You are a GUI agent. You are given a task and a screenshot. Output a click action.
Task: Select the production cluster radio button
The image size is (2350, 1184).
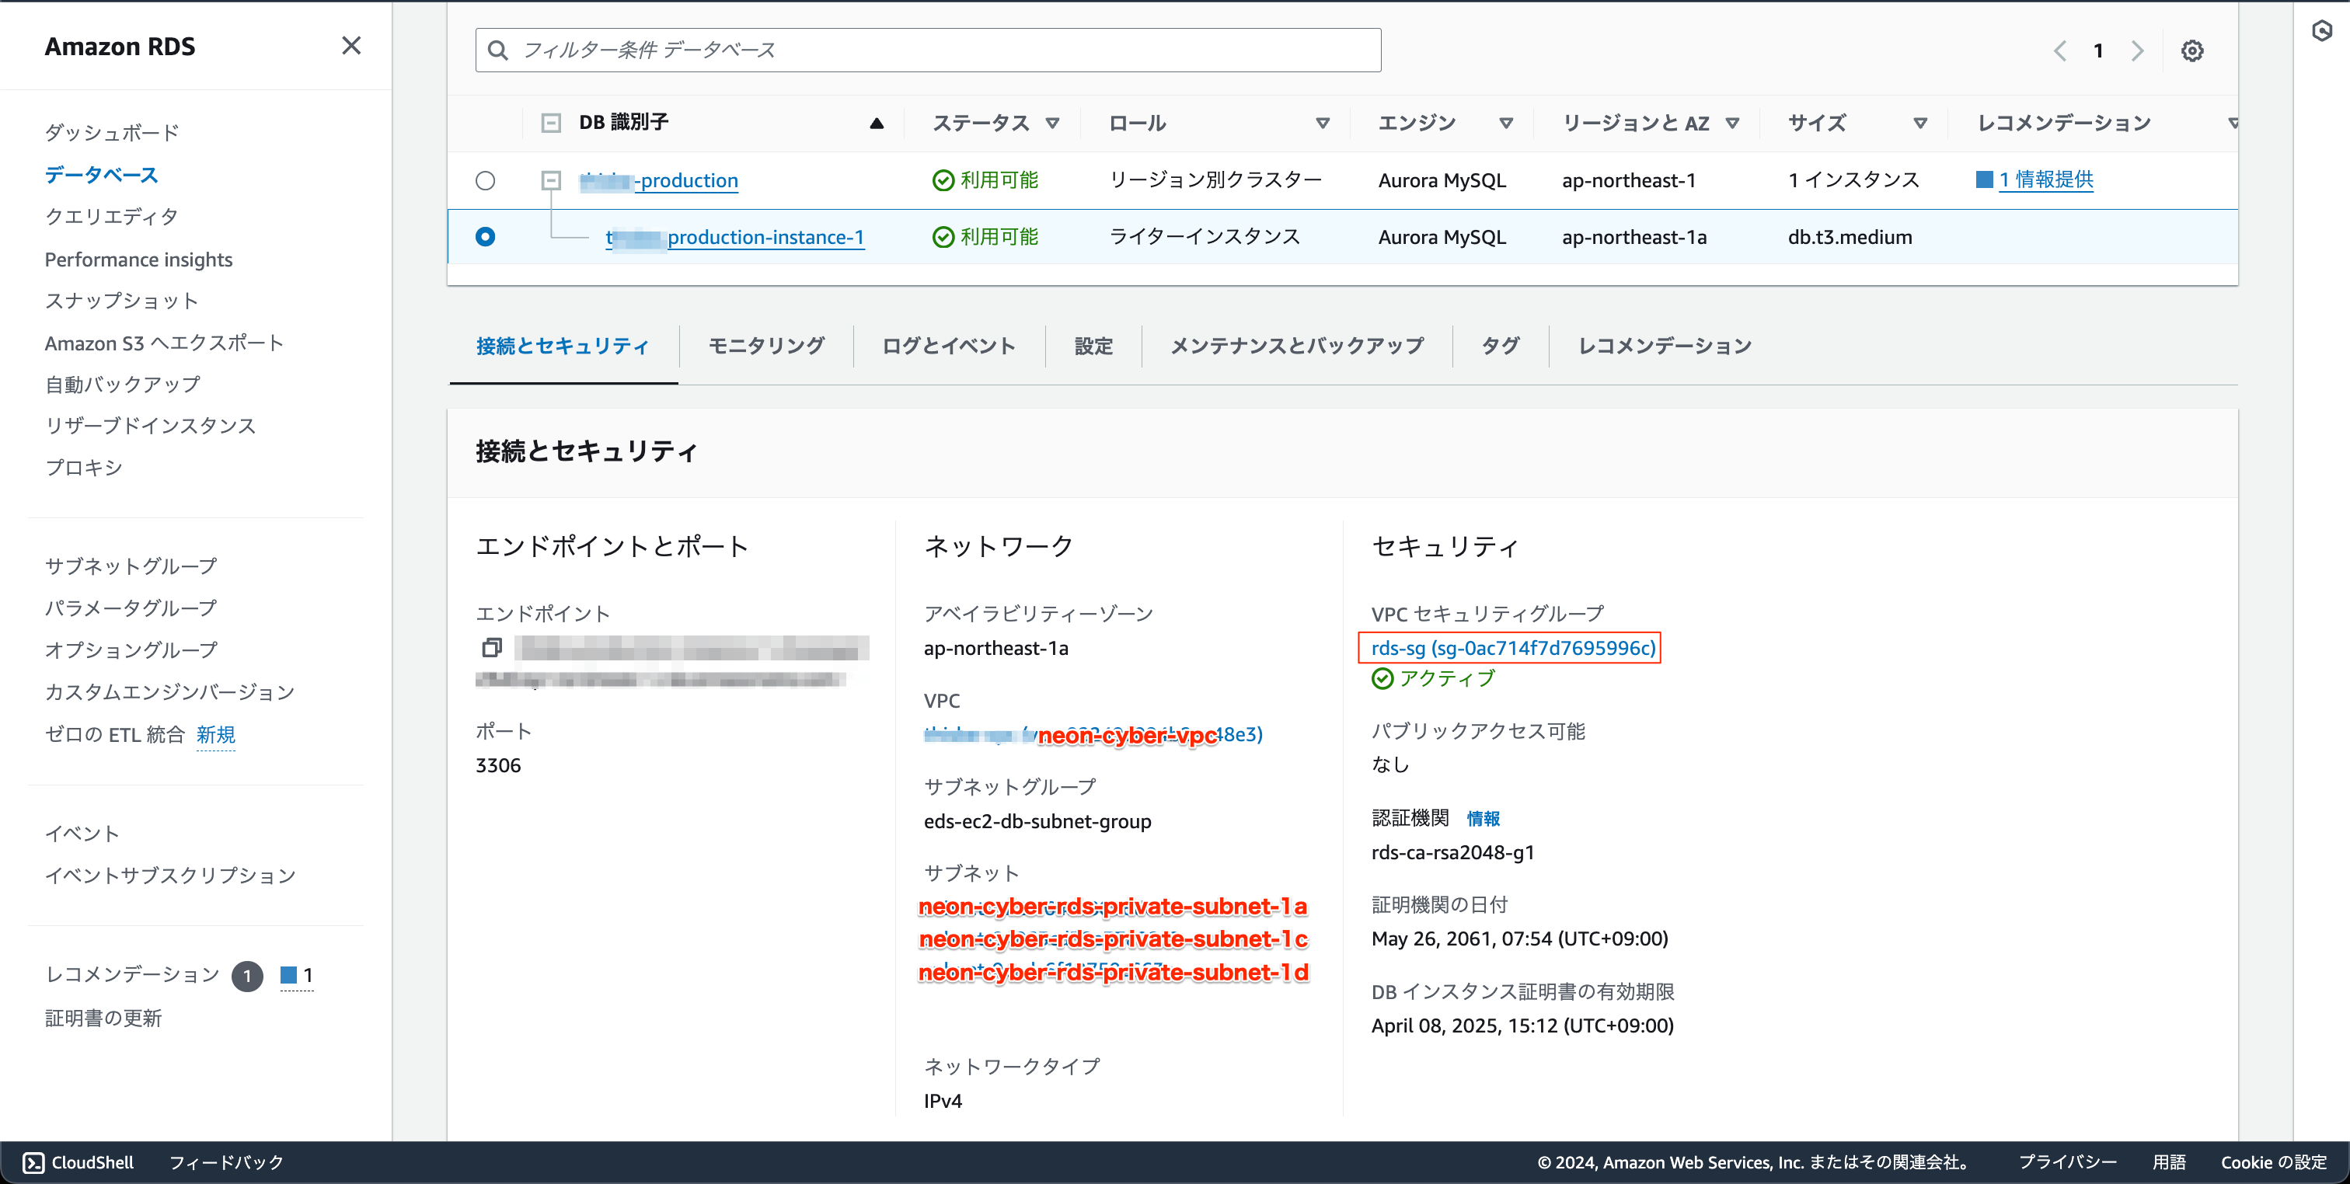point(486,179)
